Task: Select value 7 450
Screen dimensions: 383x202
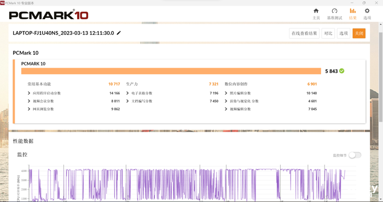Action: point(214,101)
